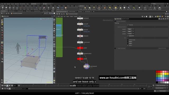Click the play forward button
Image resolution: width=169 pixels, height=95 pixels.
click(10, 85)
